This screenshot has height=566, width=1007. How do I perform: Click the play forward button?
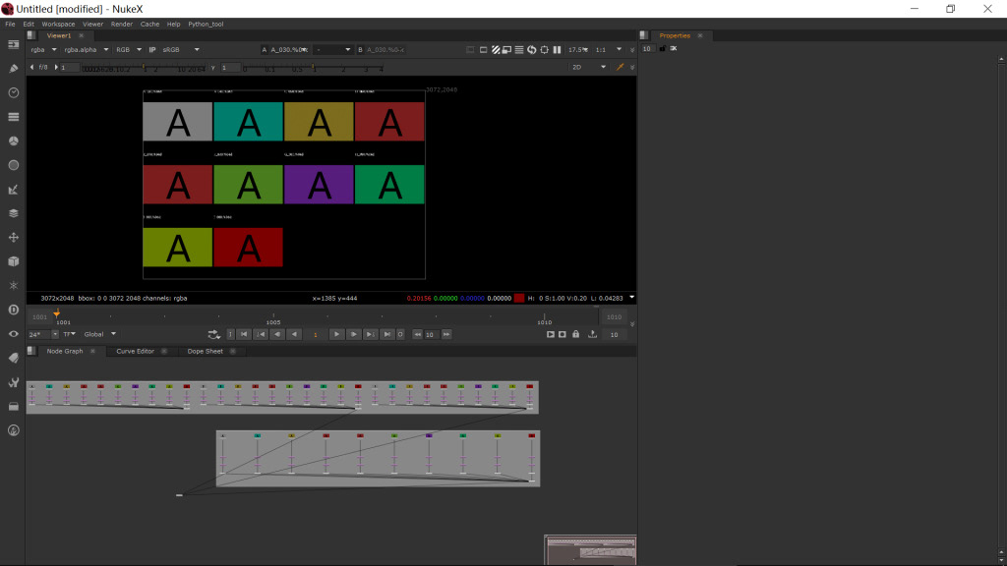(336, 334)
